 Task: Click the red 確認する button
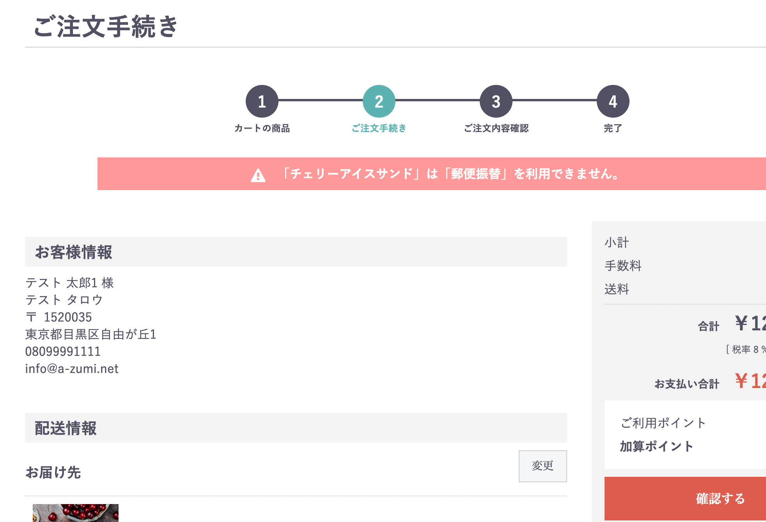[685, 498]
